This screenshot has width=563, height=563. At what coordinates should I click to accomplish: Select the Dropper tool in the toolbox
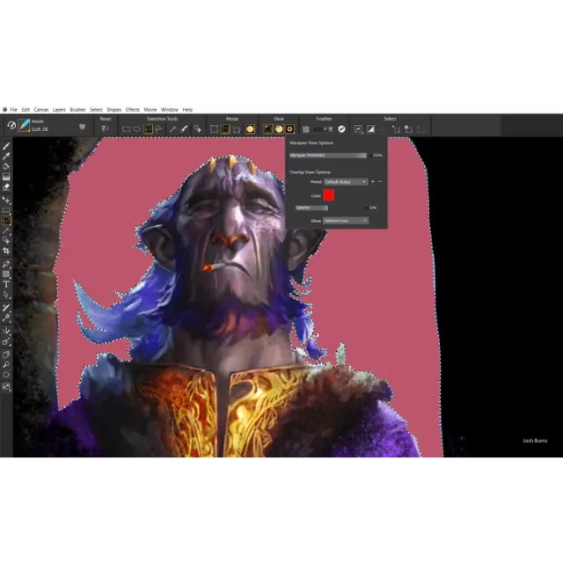[x=6, y=157]
